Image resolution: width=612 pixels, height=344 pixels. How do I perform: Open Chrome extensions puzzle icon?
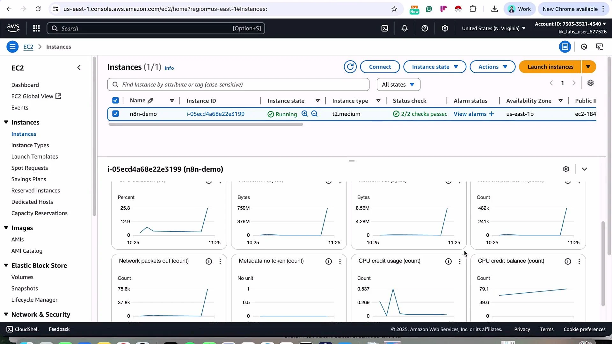pyautogui.click(x=473, y=9)
